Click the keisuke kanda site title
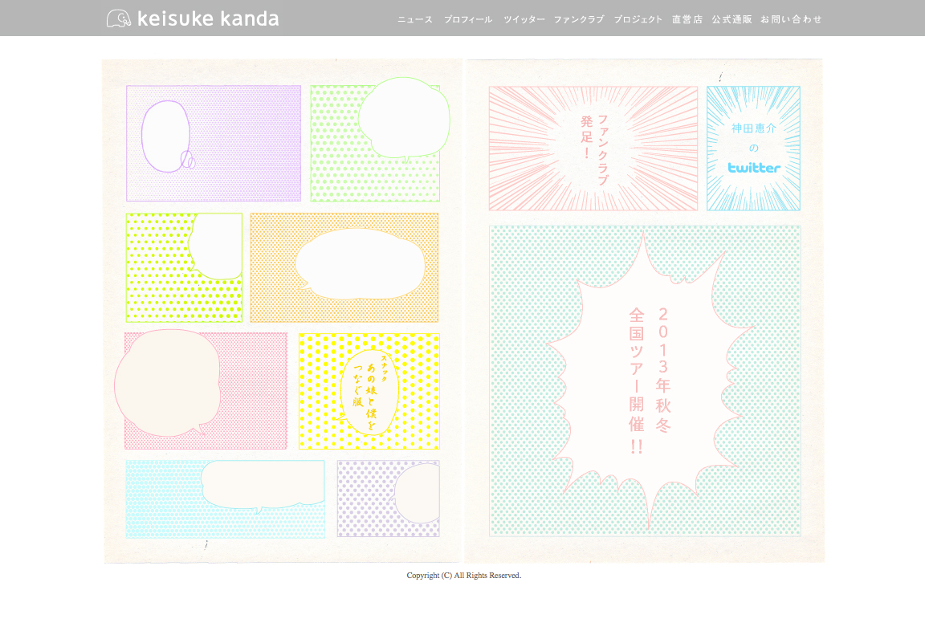Screen dimensions: 925x631 coord(208,18)
